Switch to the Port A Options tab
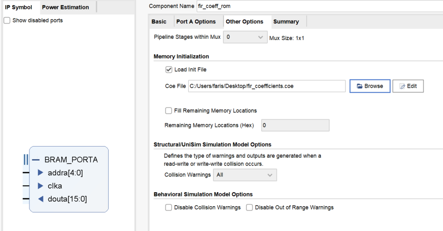 click(196, 22)
